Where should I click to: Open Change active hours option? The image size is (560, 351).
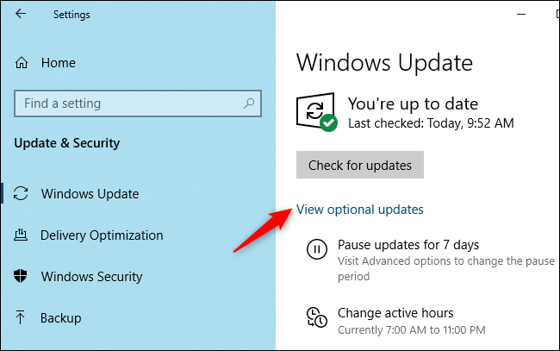(395, 312)
